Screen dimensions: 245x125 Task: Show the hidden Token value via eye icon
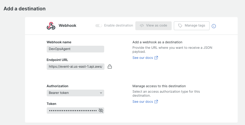101,110
